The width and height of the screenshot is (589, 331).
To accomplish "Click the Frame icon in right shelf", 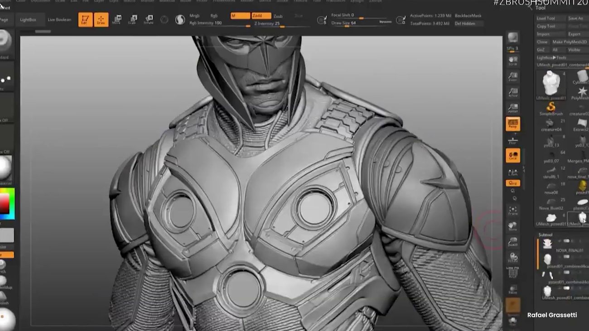I will (513, 211).
